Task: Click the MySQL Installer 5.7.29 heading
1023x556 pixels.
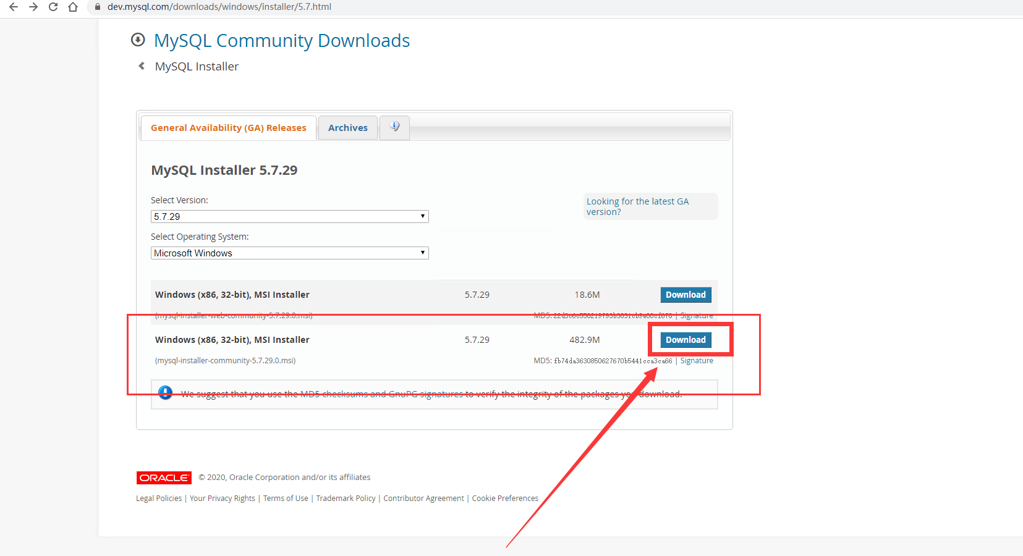Action: [x=224, y=171]
